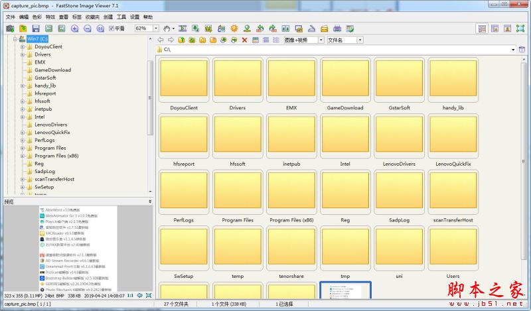Screen dimensions: 531x311
Task: Open the draw board text tool
Action: click(x=221, y=29)
